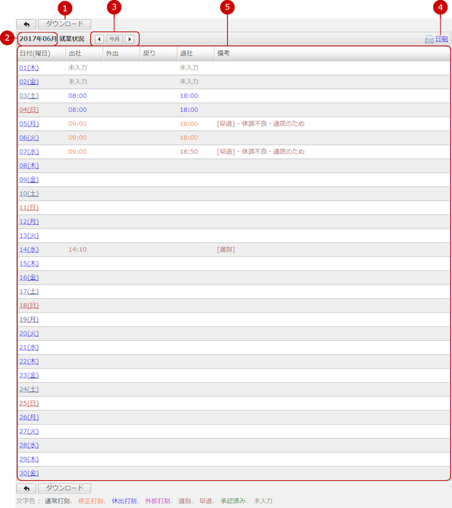Open the 04(日) date link
The height and width of the screenshot is (508, 452).
pyautogui.click(x=29, y=110)
